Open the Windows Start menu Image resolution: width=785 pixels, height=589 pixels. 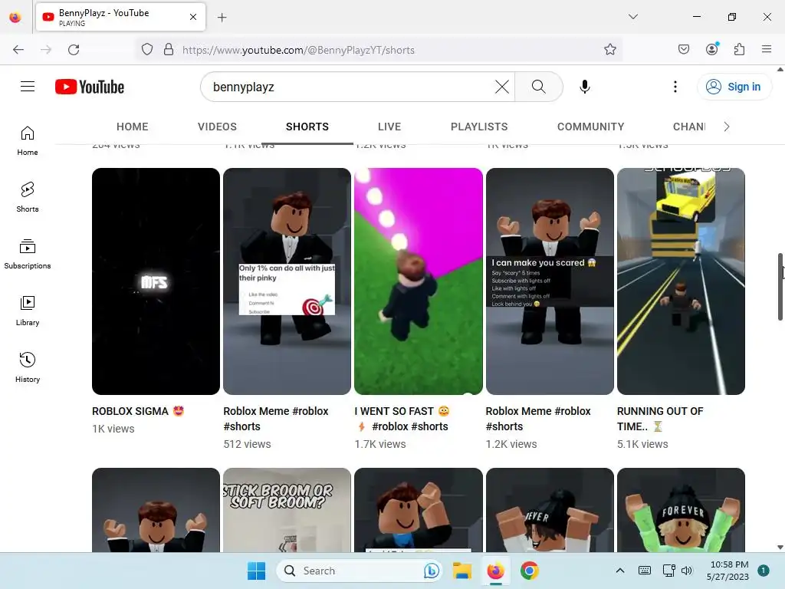click(x=256, y=571)
